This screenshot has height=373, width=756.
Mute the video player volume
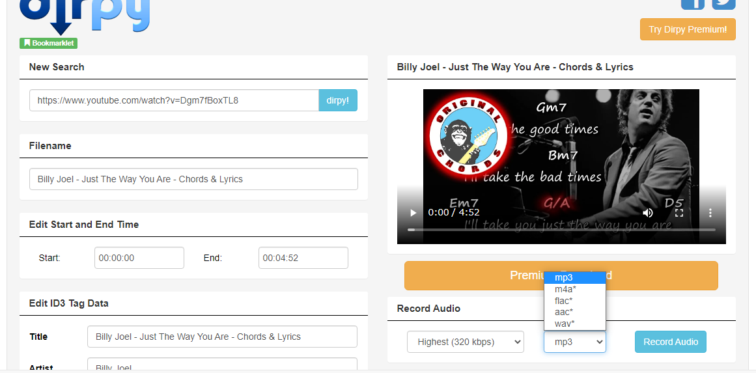[647, 212]
